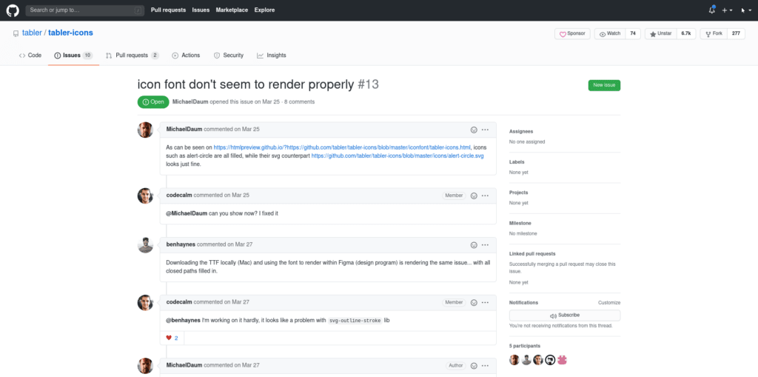Viewport: 758px width, 377px height.
Task: Switch to the repository Pull requests tab
Action: pos(133,55)
